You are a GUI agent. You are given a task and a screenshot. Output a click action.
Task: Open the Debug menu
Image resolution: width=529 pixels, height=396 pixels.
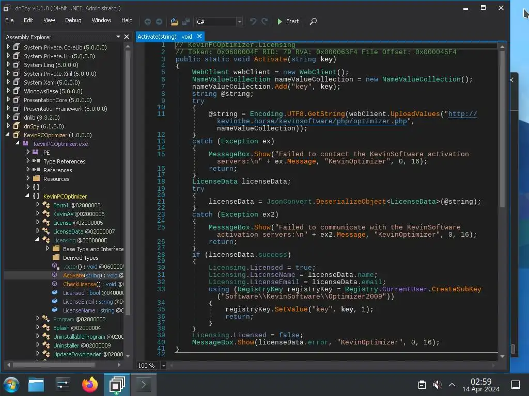73,20
